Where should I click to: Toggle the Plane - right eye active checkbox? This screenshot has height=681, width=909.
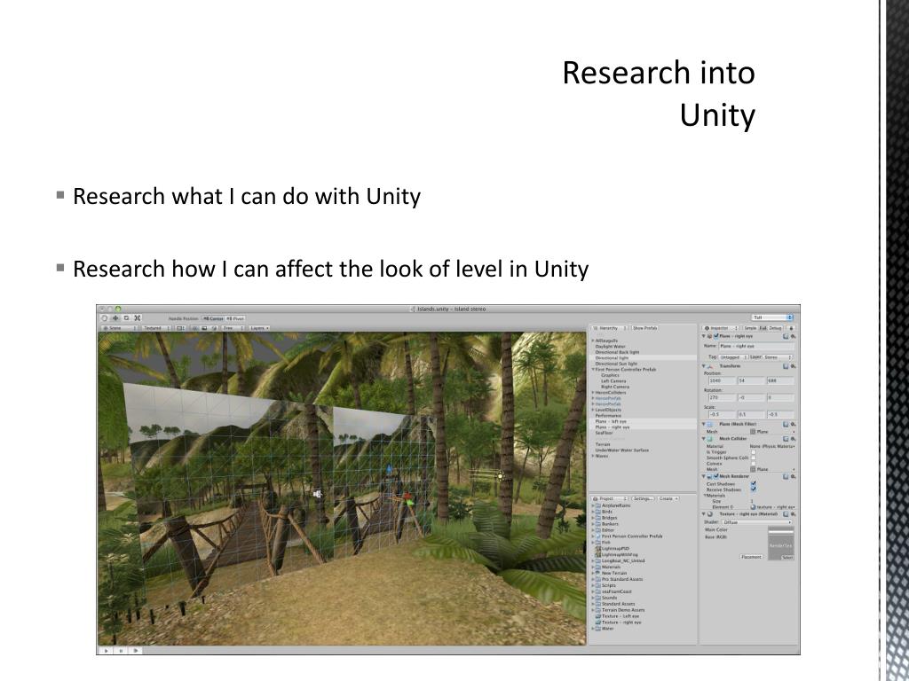(716, 336)
